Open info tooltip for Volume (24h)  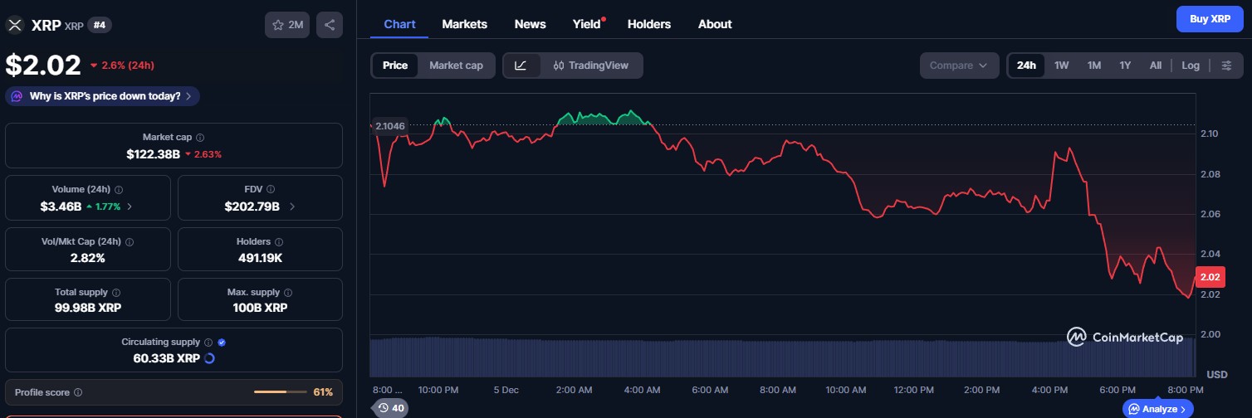click(x=119, y=190)
